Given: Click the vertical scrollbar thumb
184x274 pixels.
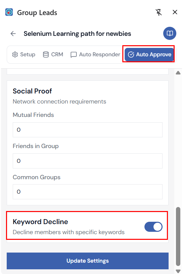Looking at the screenshot, I should point(178,236).
